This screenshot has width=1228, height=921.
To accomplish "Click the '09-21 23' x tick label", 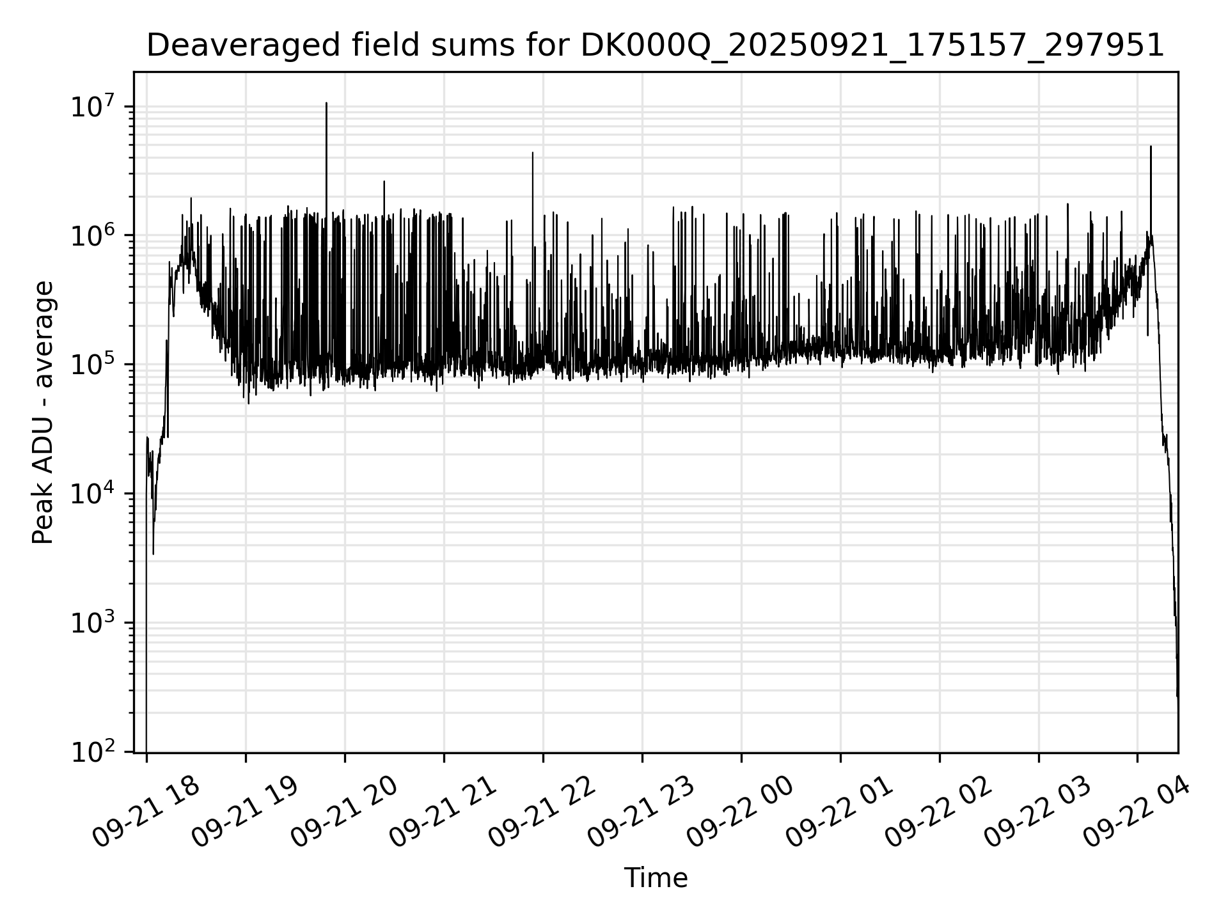I will (642, 812).
